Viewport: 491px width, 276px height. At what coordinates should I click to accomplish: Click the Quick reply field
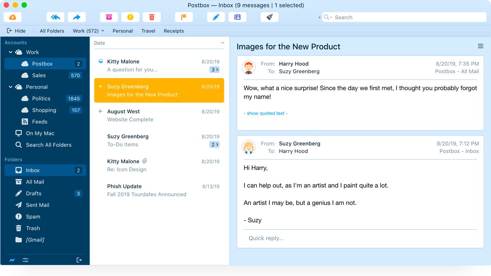coord(360,238)
